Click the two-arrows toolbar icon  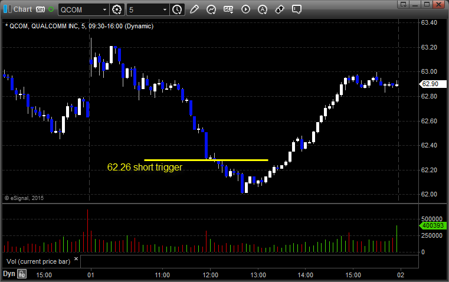tap(280, 9)
